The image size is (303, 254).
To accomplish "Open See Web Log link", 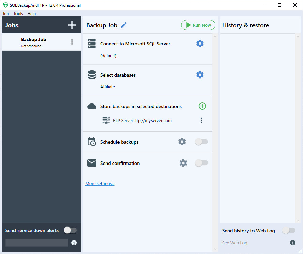I will (x=235, y=243).
